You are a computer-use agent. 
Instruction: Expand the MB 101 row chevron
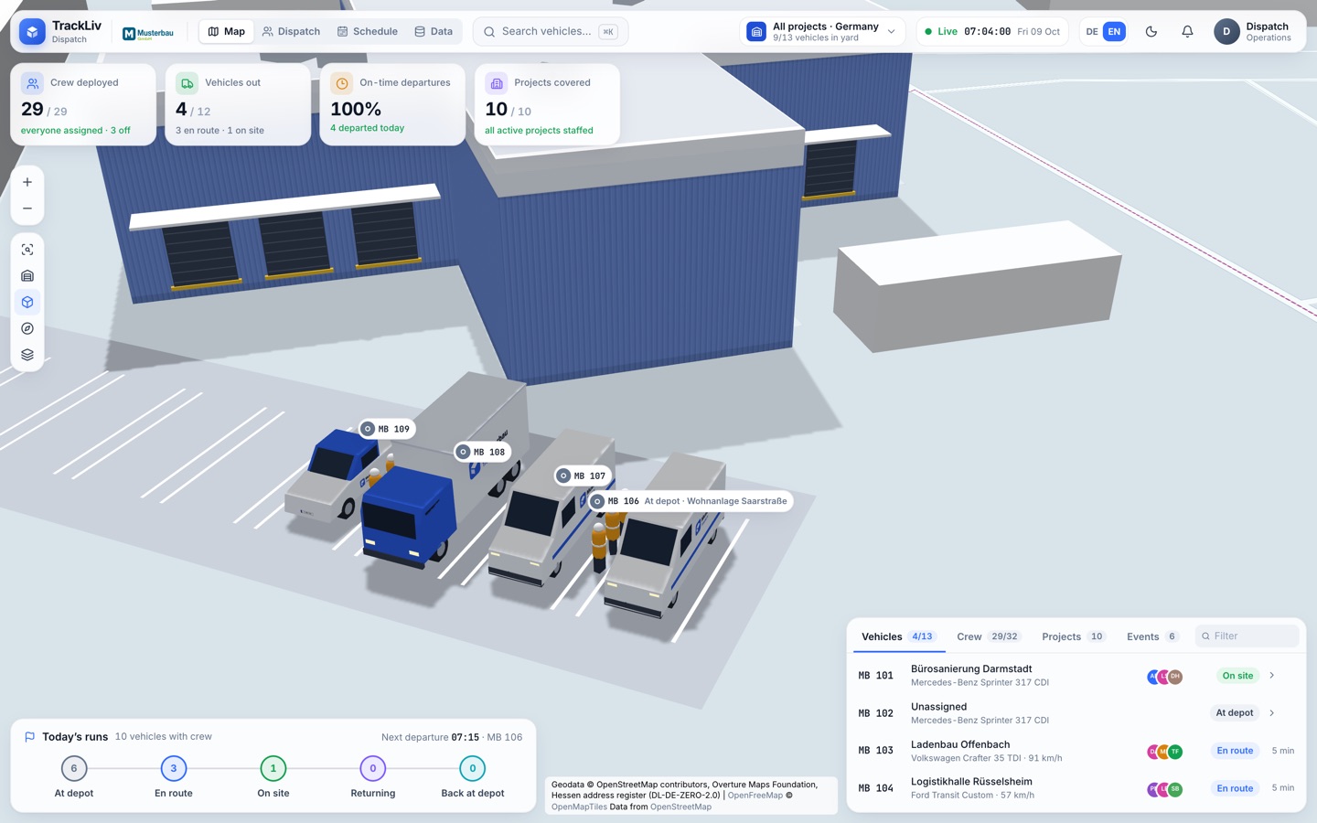pos(1272,676)
